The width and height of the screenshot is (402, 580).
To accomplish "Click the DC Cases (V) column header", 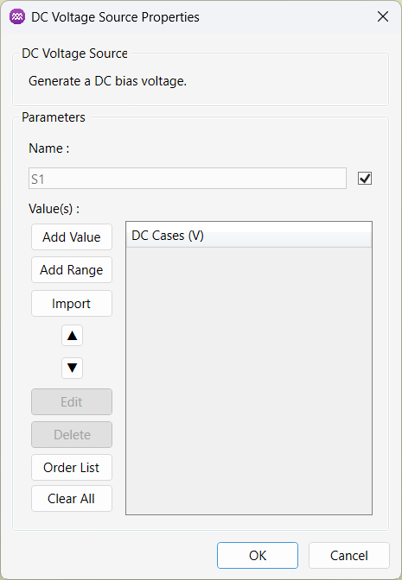I will tap(249, 236).
